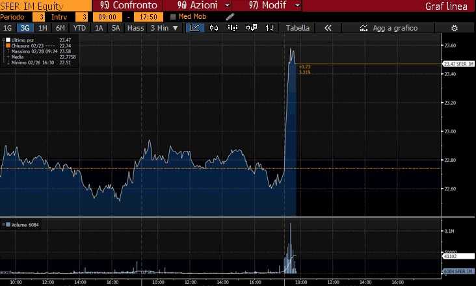Click the 23.60 price axis label
This screenshot has width=476, height=286.
coord(450,45)
